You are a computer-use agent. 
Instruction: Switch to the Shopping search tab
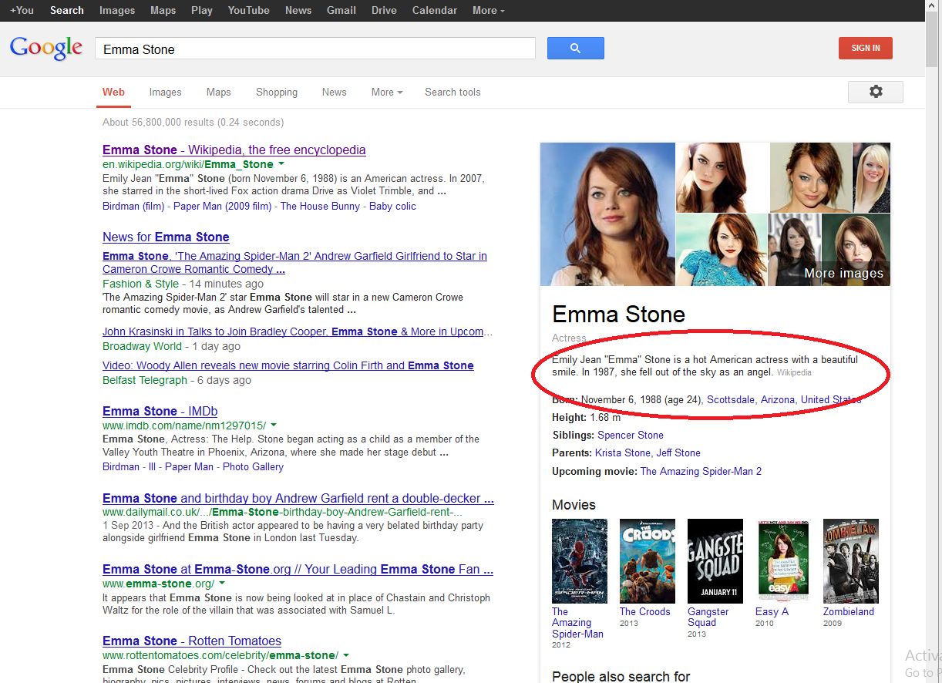[x=277, y=92]
